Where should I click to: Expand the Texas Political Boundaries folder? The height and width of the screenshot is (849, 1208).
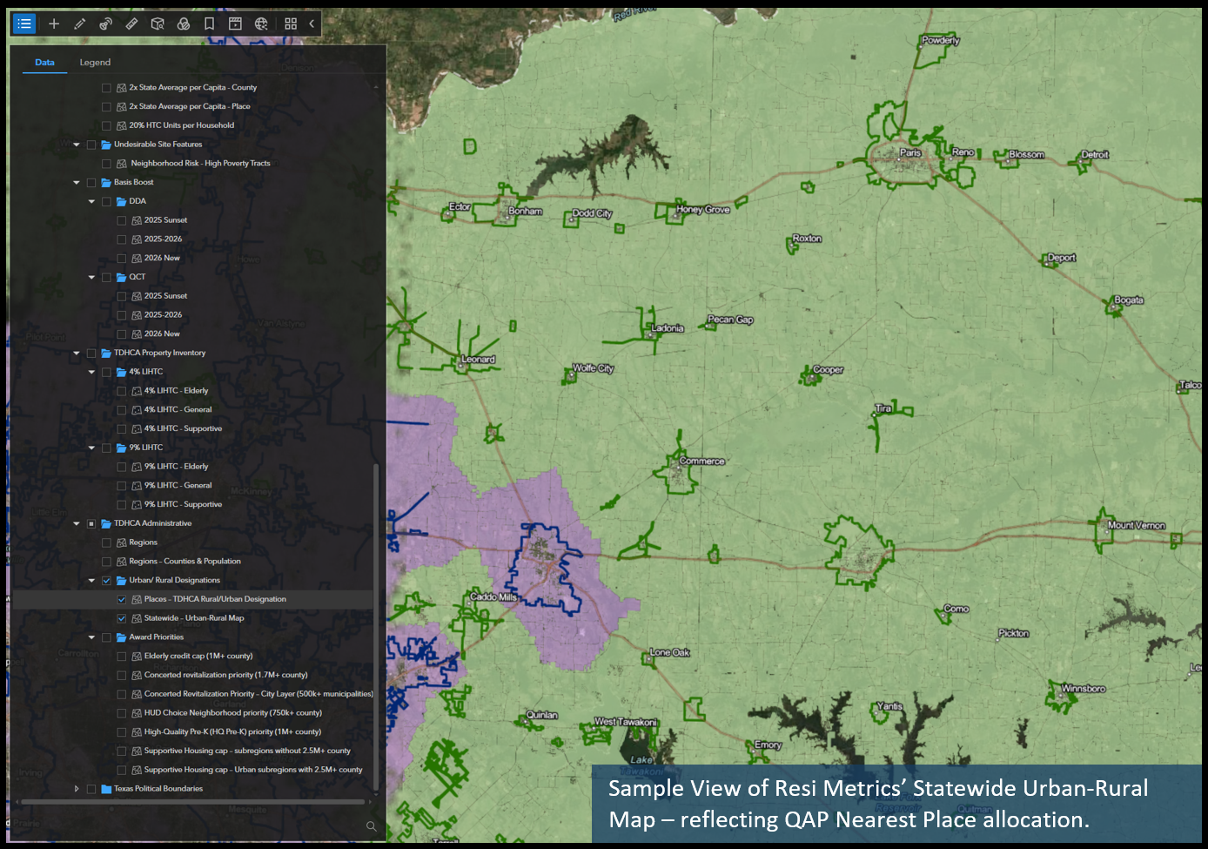point(76,788)
